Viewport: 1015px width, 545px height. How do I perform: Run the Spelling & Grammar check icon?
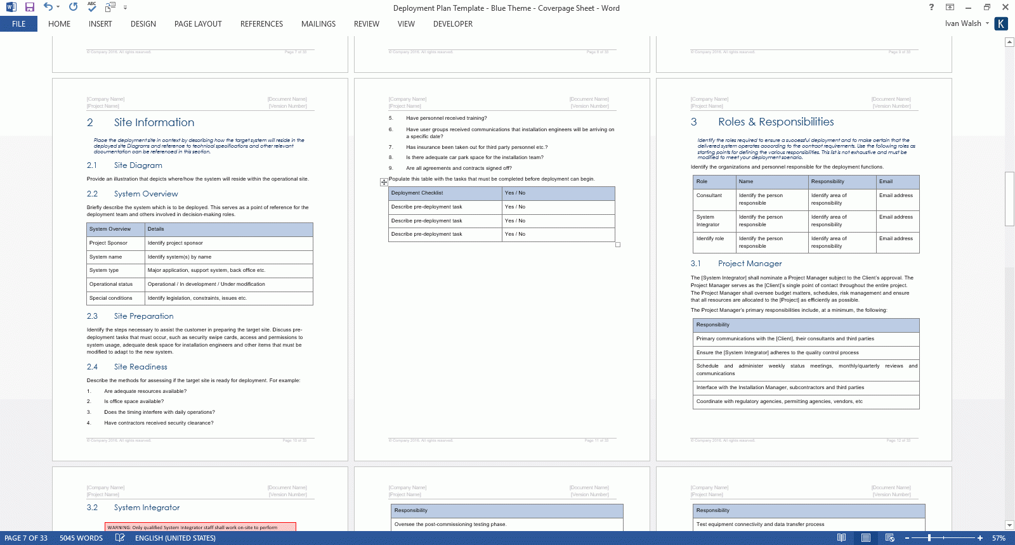coord(92,7)
